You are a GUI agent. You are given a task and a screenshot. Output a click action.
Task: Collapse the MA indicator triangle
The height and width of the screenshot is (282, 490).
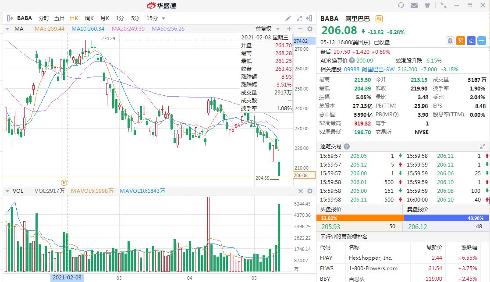(7, 29)
